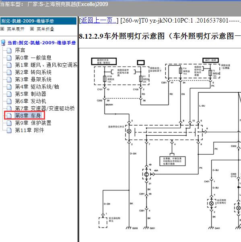Click the C101 connector label
The width and height of the screenshot is (241, 242).
[x=100, y=89]
